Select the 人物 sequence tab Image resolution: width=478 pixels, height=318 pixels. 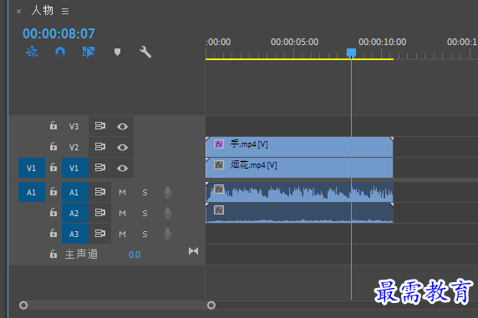pos(43,11)
